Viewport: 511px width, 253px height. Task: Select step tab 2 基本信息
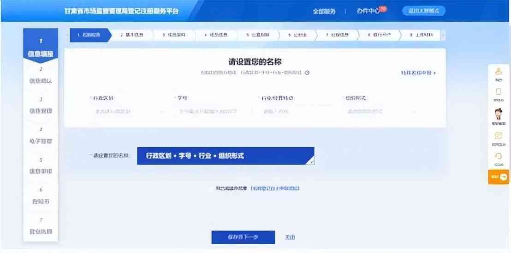point(131,35)
